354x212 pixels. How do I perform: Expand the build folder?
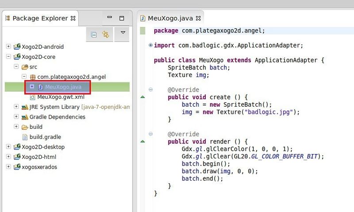click(x=16, y=127)
